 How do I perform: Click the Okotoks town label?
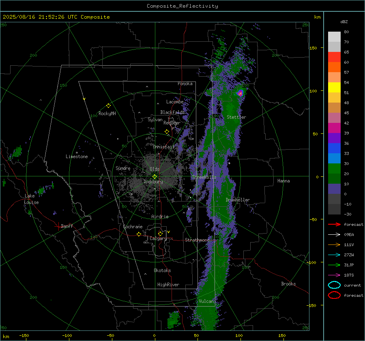162,270
